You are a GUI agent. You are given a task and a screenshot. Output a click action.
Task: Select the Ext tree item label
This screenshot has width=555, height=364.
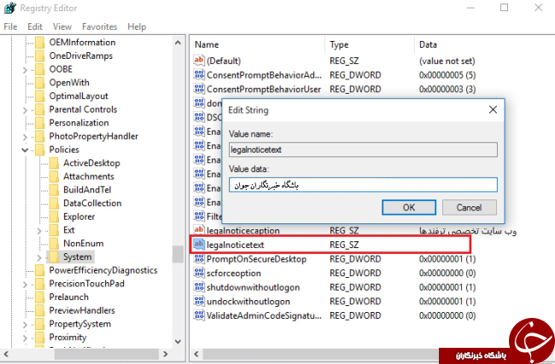[x=68, y=230]
